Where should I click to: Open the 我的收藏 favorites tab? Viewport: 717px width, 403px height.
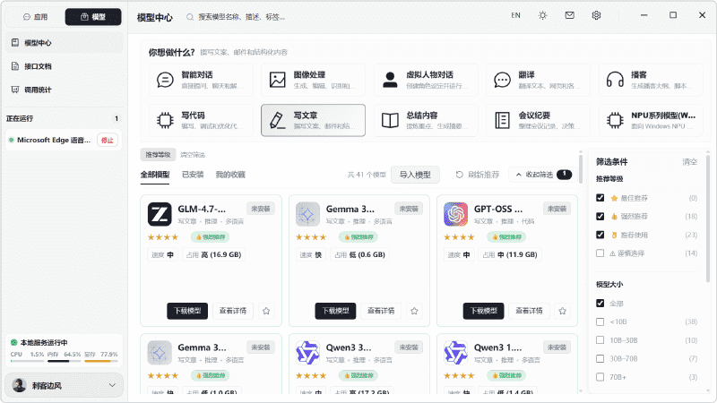pos(230,175)
